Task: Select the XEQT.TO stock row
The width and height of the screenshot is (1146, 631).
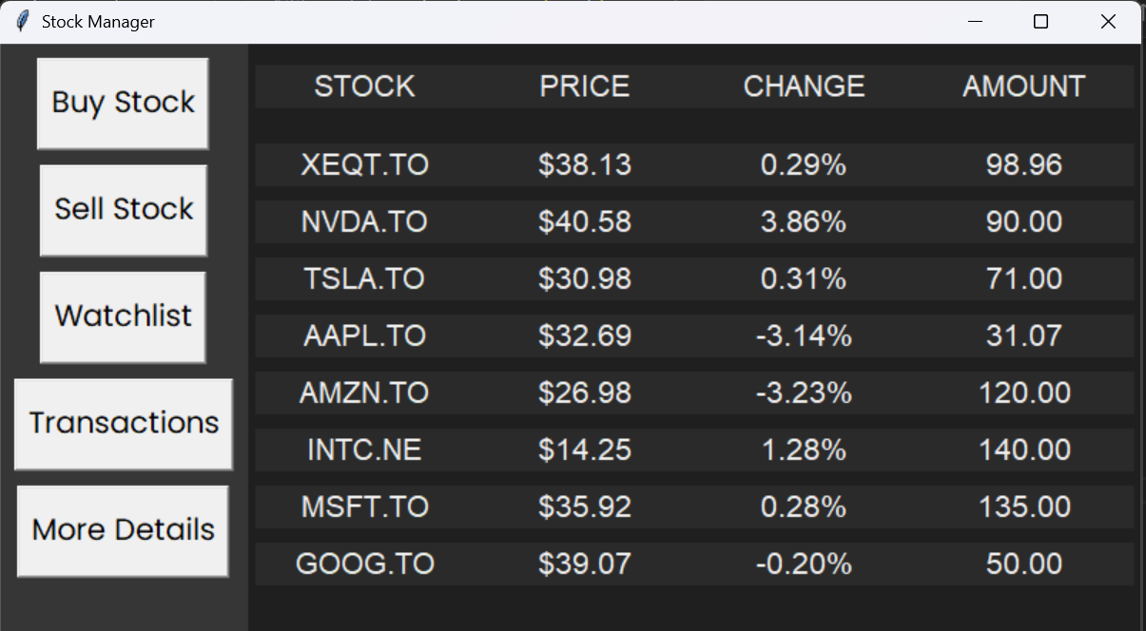Action: point(694,164)
